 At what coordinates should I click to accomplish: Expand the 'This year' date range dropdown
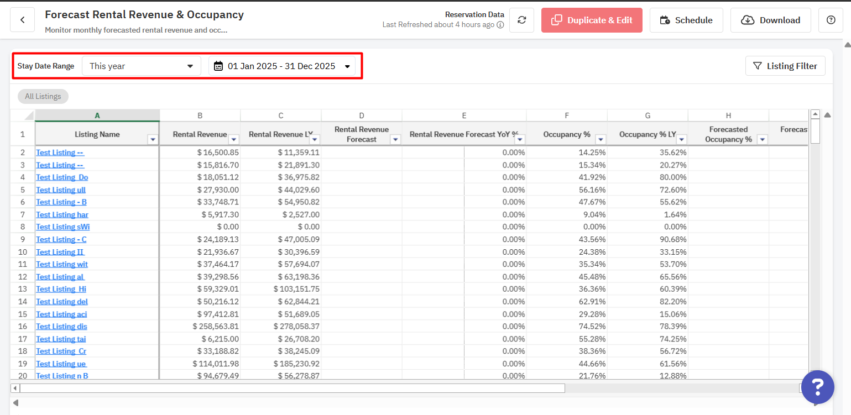[142, 66]
